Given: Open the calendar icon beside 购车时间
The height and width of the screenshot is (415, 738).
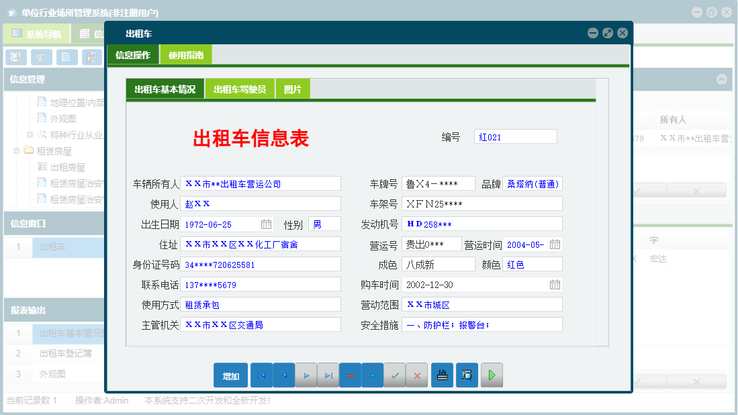Looking at the screenshot, I should point(554,284).
